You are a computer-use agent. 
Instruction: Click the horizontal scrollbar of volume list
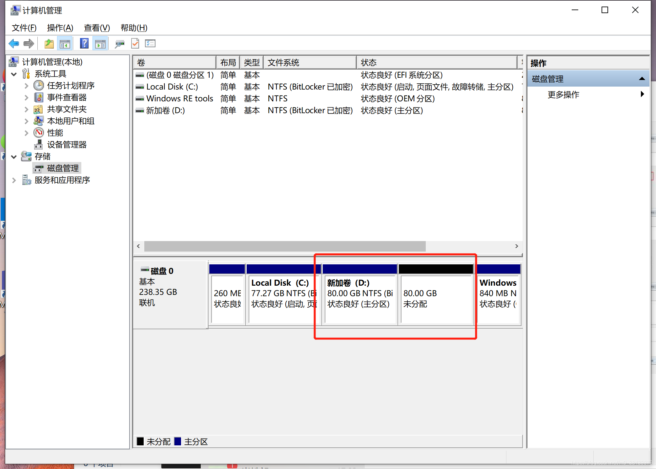[285, 246]
